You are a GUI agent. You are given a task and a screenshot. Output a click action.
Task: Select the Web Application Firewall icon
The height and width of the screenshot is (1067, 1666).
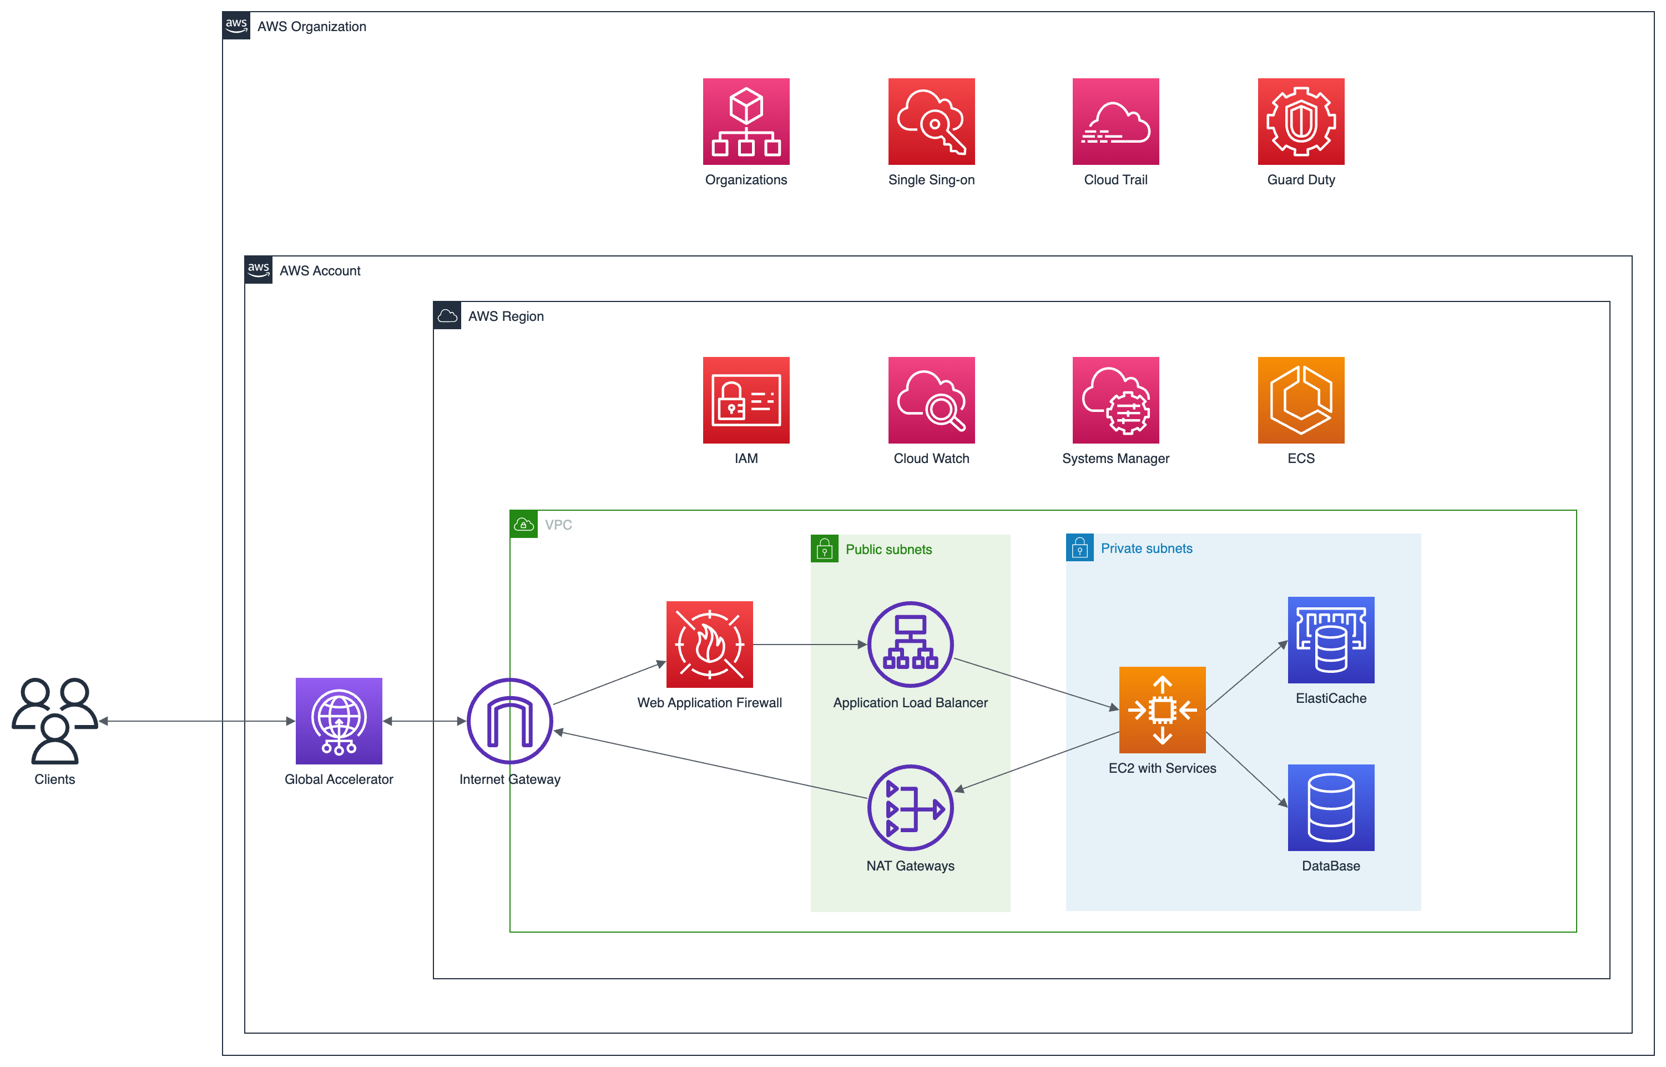pos(709,646)
